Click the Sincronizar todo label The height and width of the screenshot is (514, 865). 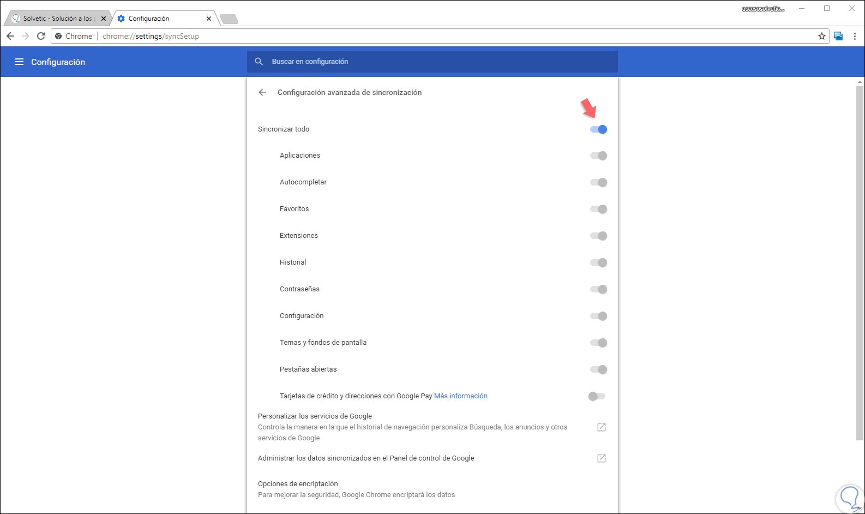coord(284,129)
